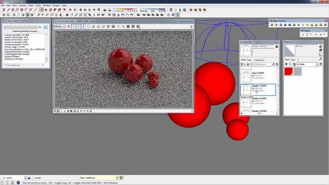329x185 pixels.
Task: Switch to Edit tab in Components
Action: 250,60
